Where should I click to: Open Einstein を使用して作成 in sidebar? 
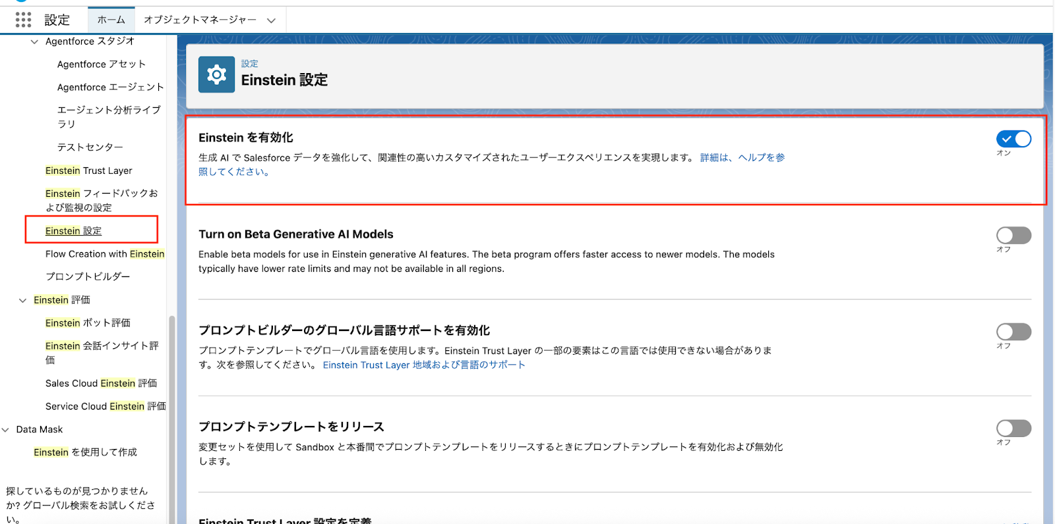click(85, 452)
